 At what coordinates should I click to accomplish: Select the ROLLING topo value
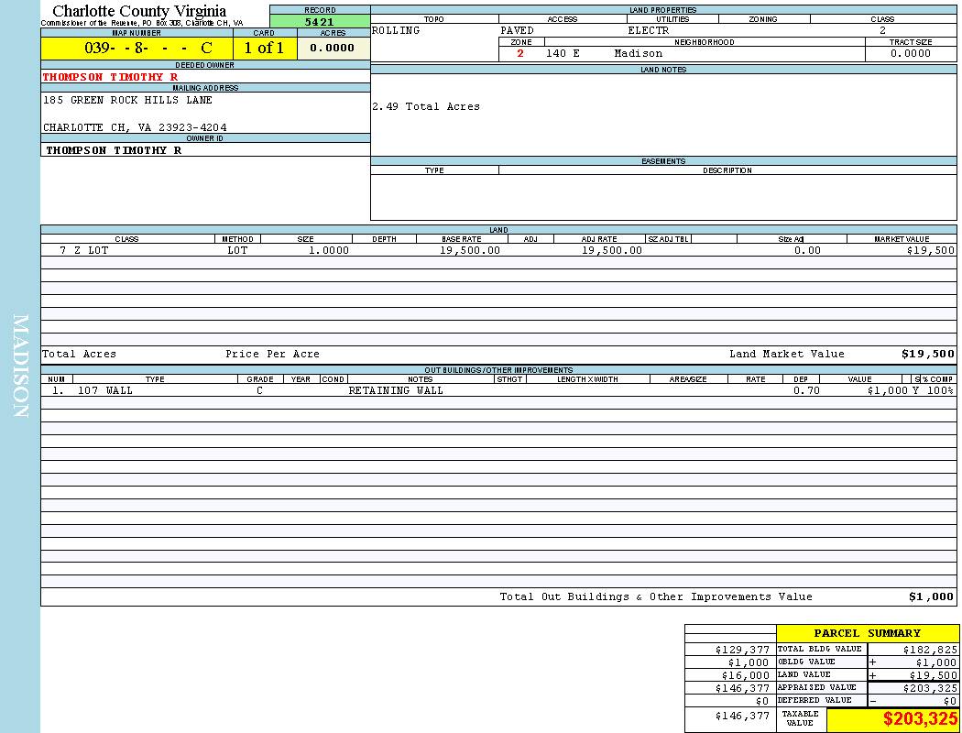(396, 30)
